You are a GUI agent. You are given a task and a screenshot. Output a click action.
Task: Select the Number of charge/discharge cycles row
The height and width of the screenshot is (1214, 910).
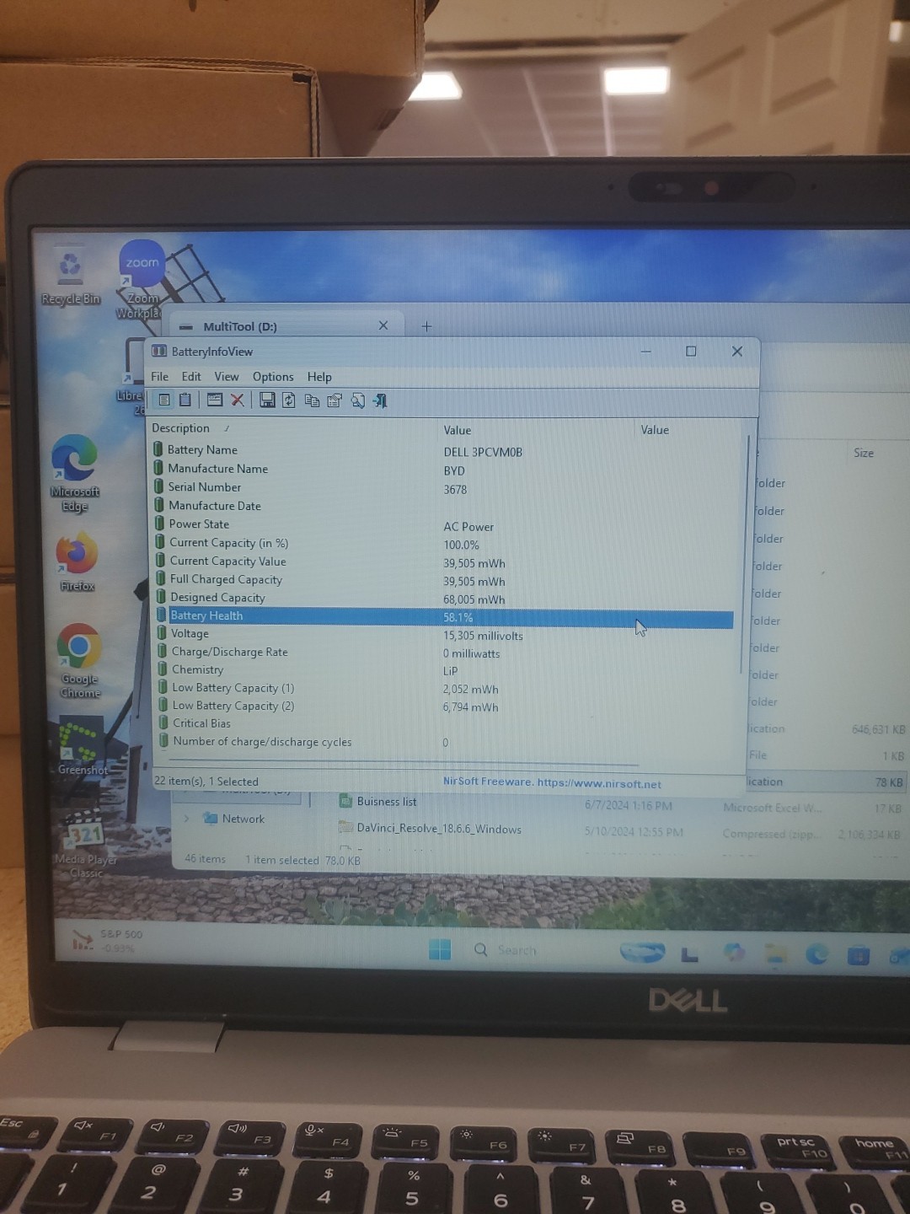(443, 742)
